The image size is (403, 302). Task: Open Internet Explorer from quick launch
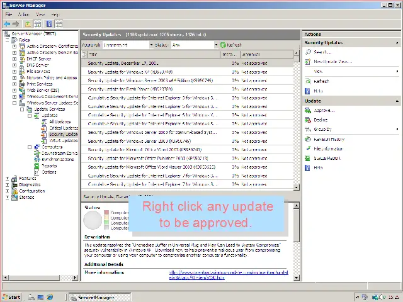50,297
